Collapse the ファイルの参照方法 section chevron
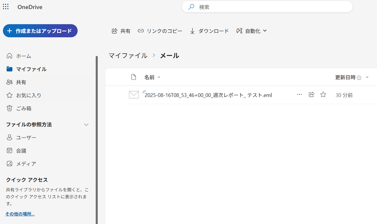This screenshot has height=224, width=377. (86, 125)
